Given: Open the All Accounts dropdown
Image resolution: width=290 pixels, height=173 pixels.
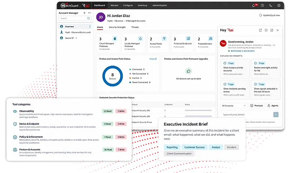Looking at the screenshot, I should point(234,106).
